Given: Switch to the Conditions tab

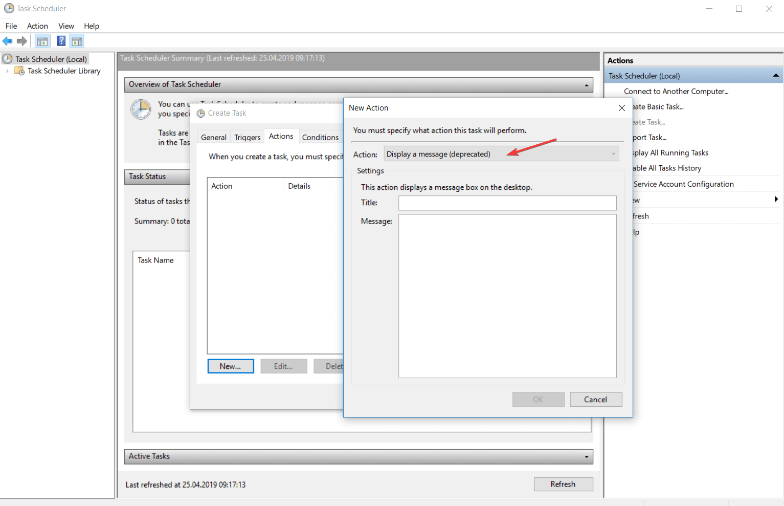Looking at the screenshot, I should 320,137.
